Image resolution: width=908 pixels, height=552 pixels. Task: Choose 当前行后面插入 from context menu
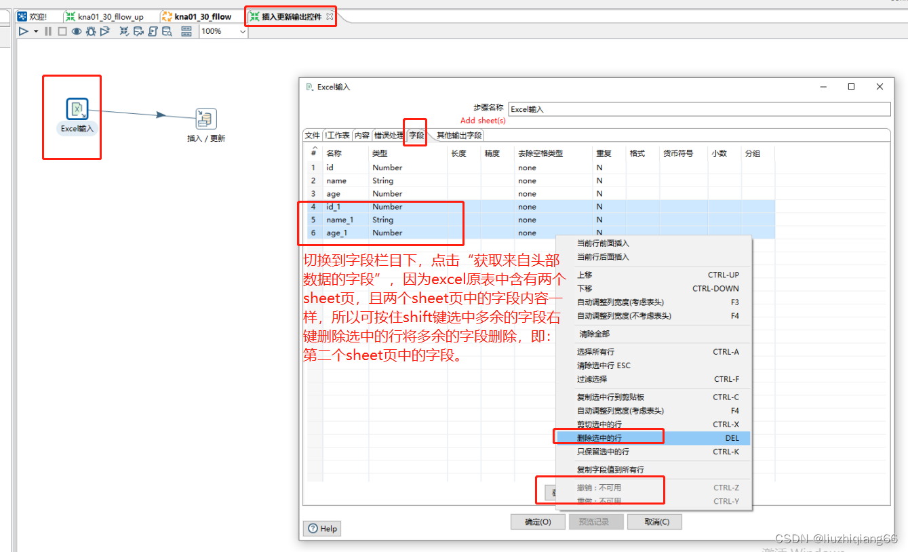point(653,257)
